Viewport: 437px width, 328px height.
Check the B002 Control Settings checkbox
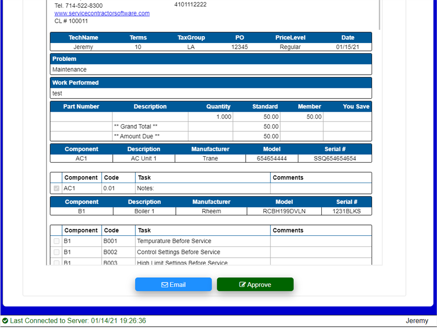(57, 252)
